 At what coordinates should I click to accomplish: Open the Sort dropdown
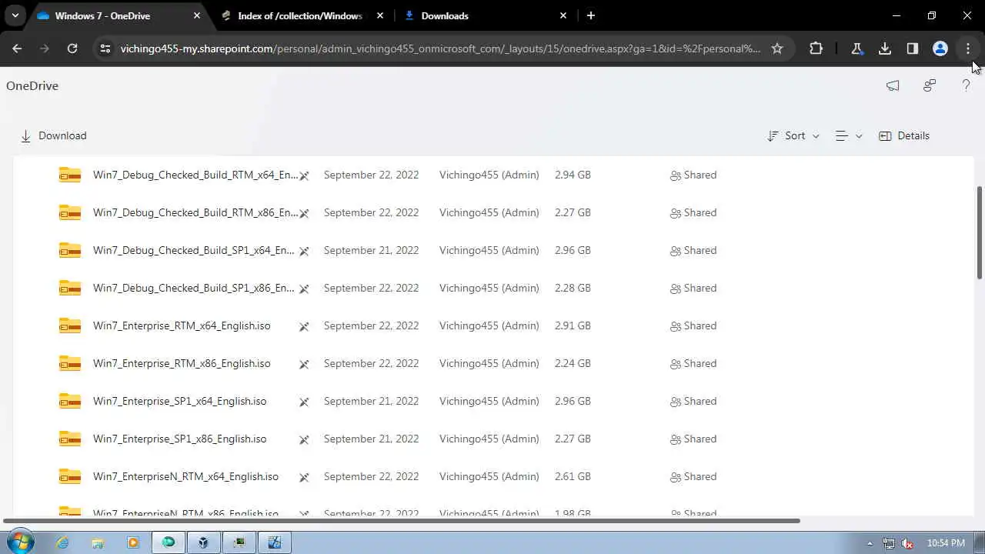793,135
